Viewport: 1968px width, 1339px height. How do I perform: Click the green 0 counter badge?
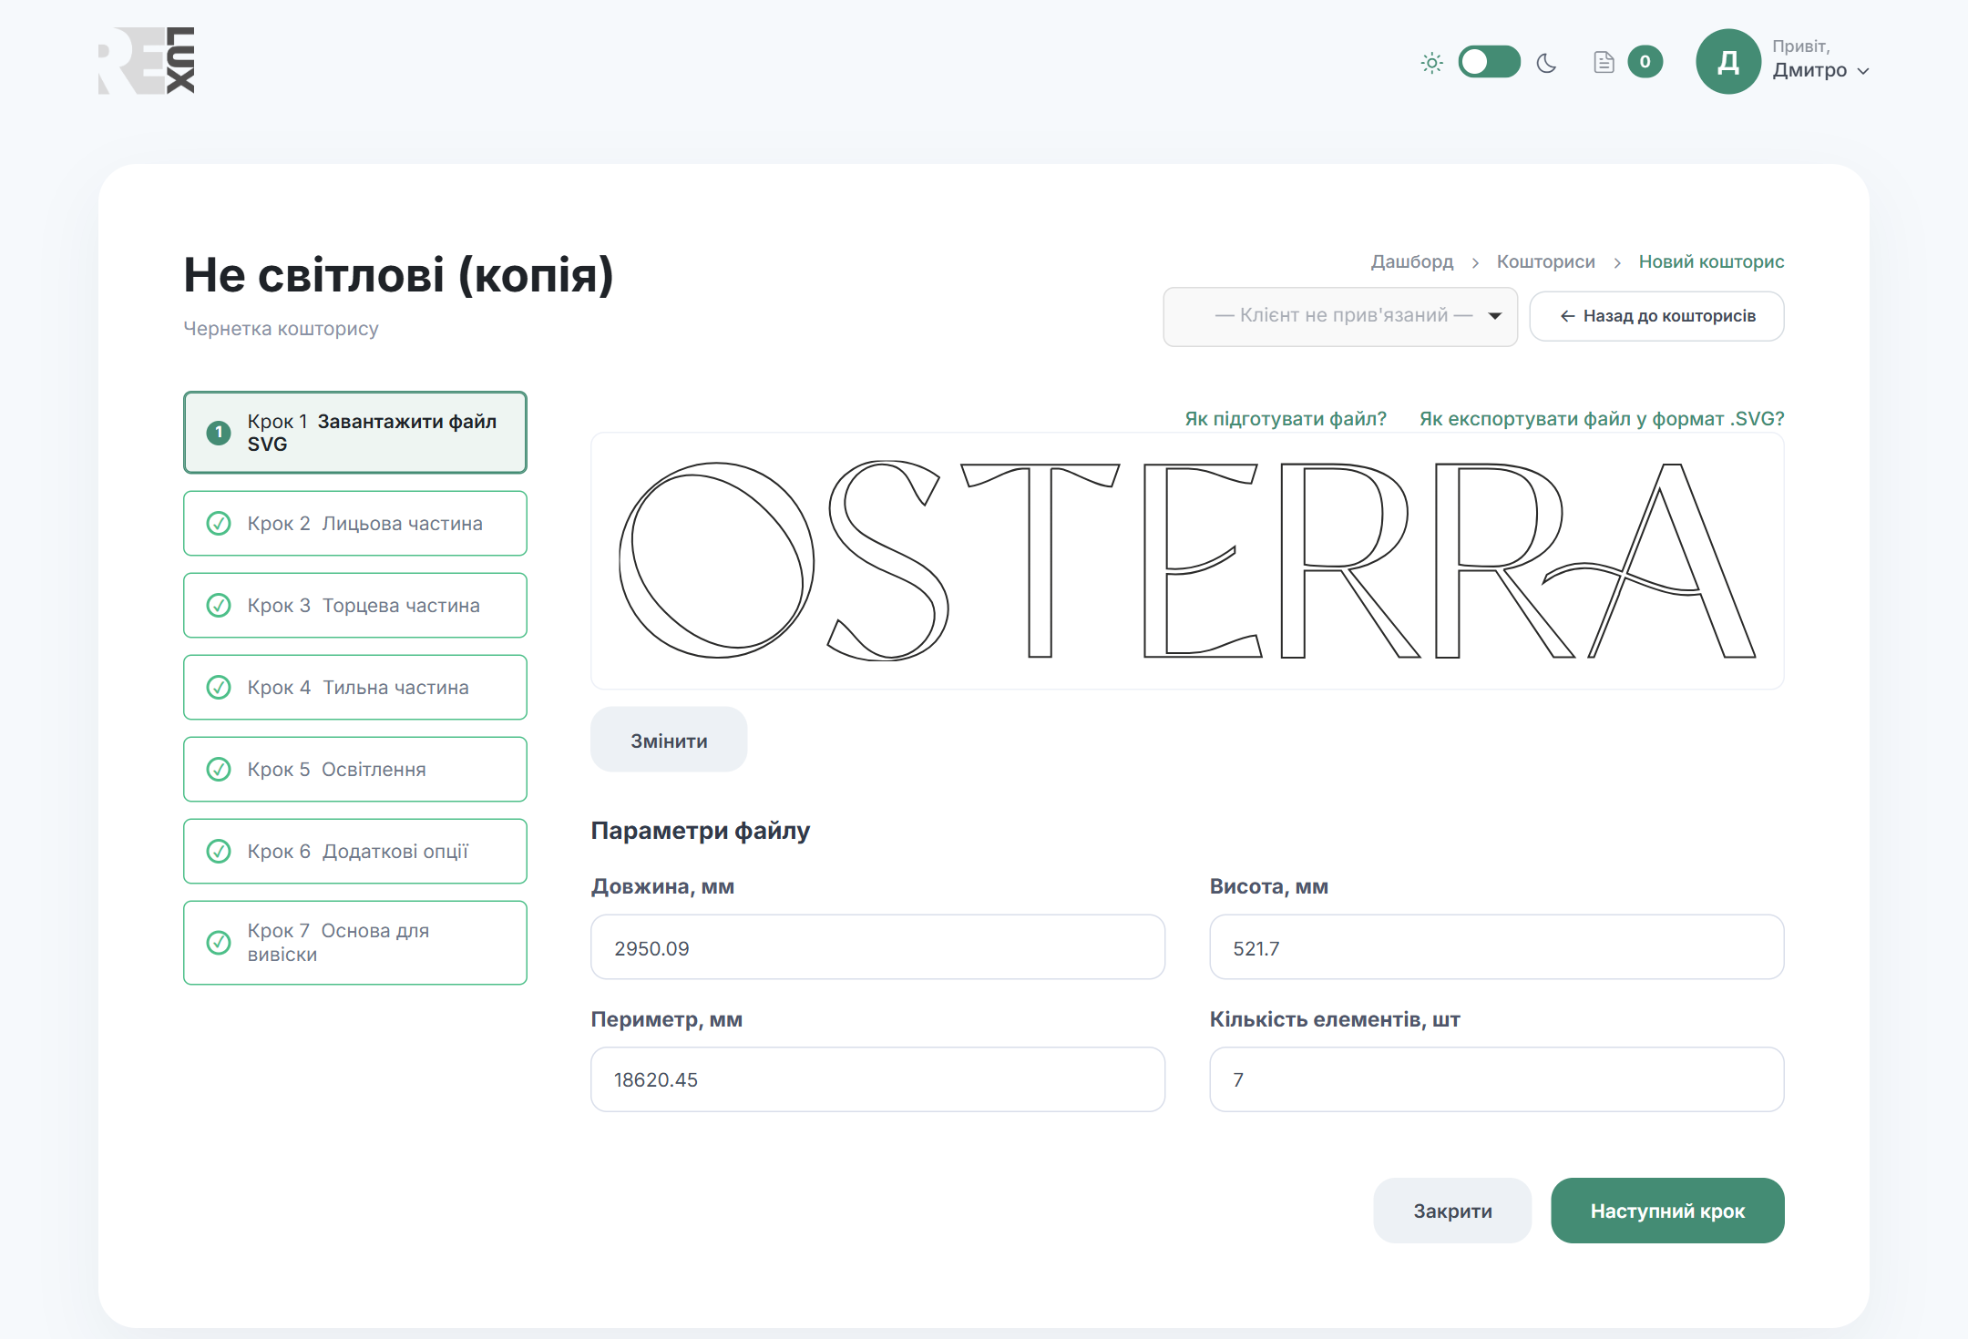click(x=1645, y=62)
